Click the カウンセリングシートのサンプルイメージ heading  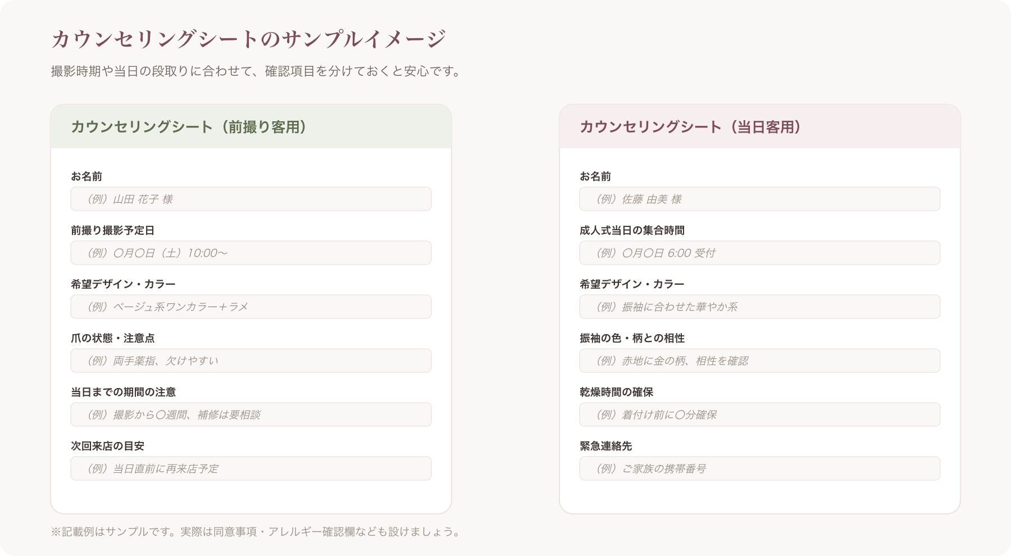click(x=248, y=39)
